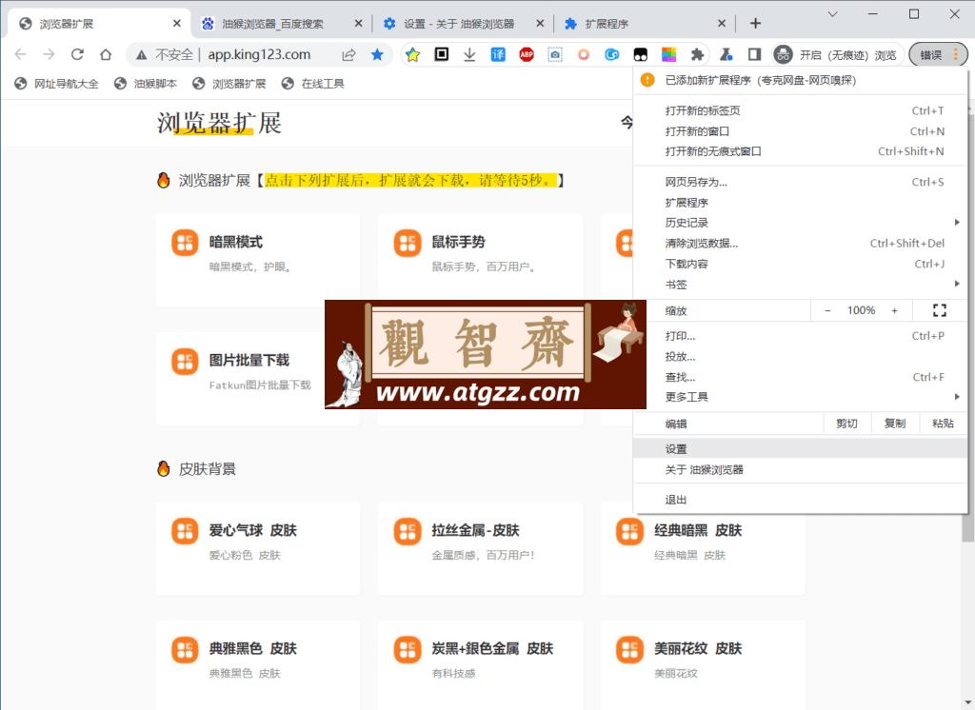
Task: Expand the 更多工具 submenu
Action: [800, 397]
